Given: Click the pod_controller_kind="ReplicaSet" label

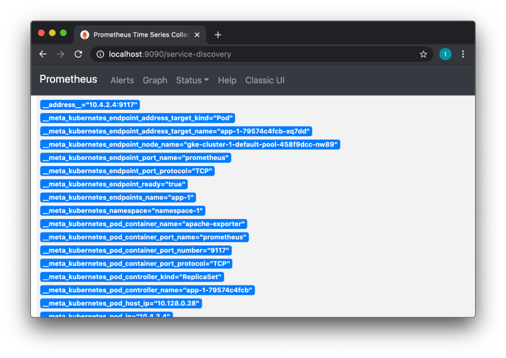Looking at the screenshot, I should point(132,277).
